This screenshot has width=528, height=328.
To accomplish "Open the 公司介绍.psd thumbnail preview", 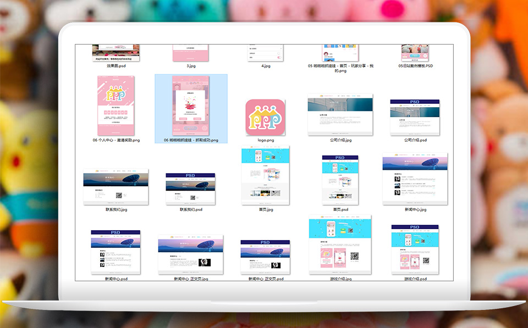I will coord(415,118).
